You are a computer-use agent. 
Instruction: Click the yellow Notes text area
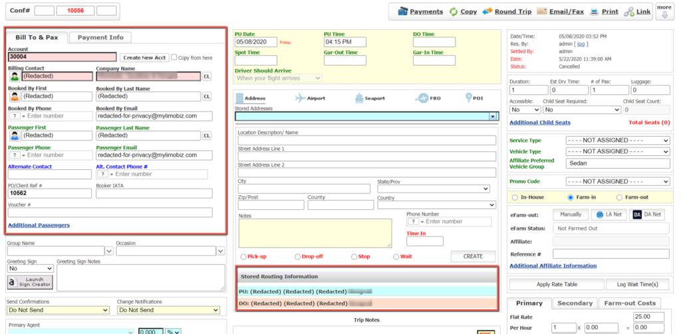click(315, 232)
